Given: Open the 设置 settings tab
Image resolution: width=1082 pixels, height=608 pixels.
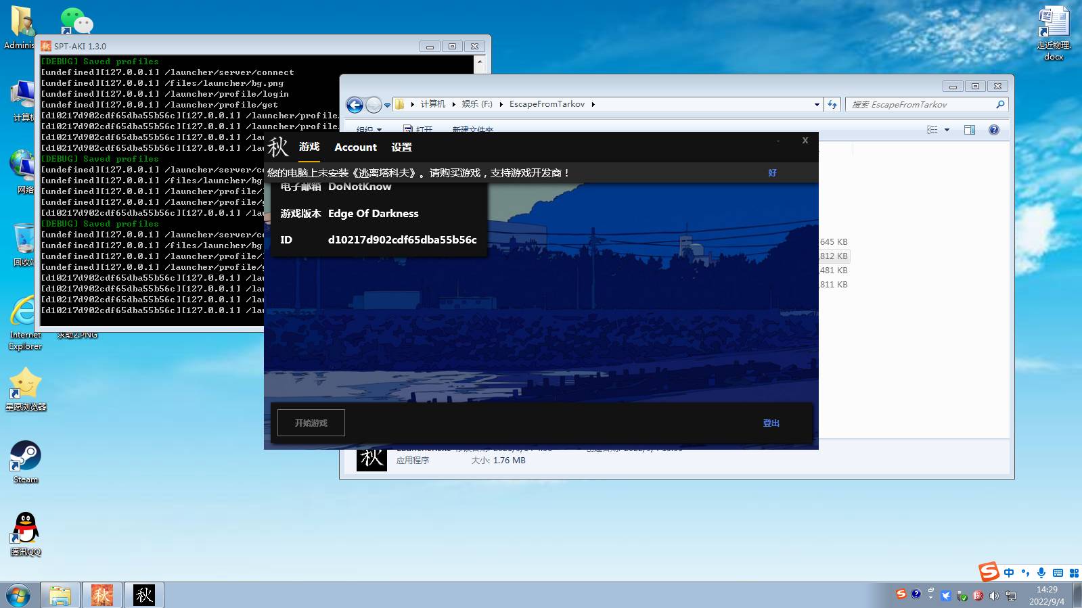Looking at the screenshot, I should click(401, 147).
